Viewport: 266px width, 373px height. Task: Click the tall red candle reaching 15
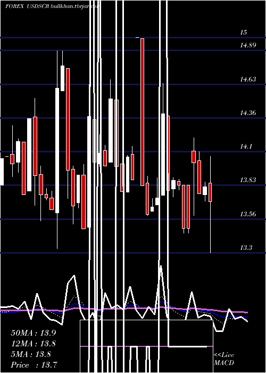[142, 112]
